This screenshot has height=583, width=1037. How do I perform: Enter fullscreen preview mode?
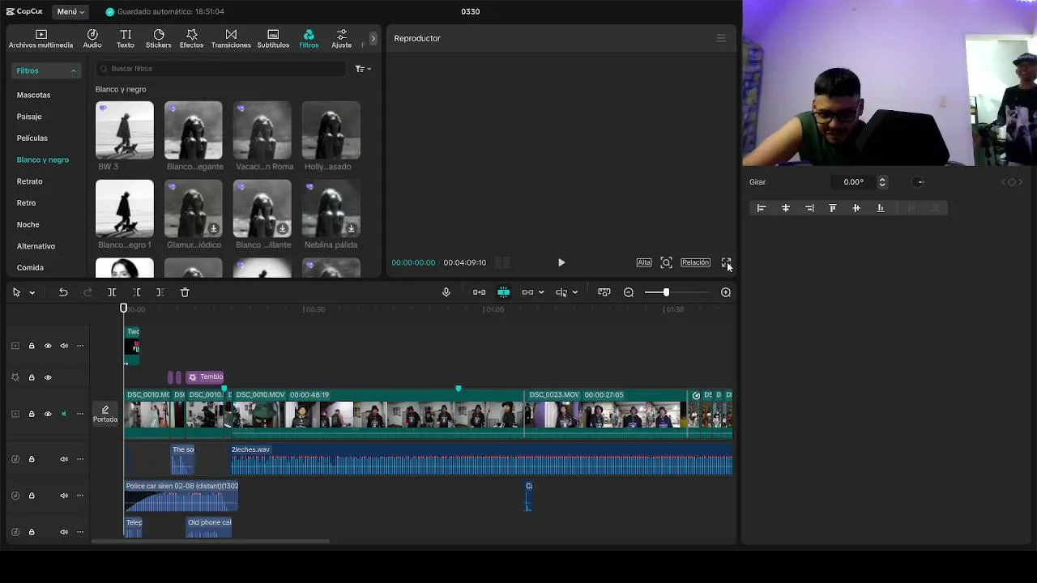[x=726, y=262]
